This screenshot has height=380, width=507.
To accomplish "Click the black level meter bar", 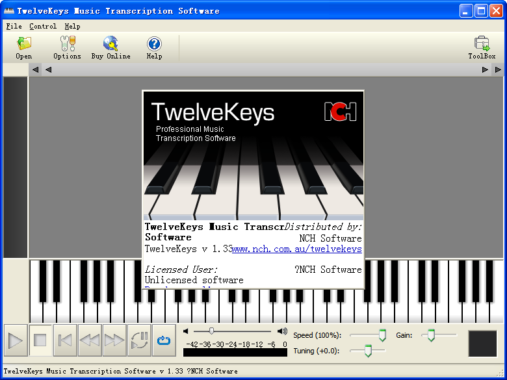I will pos(235,353).
